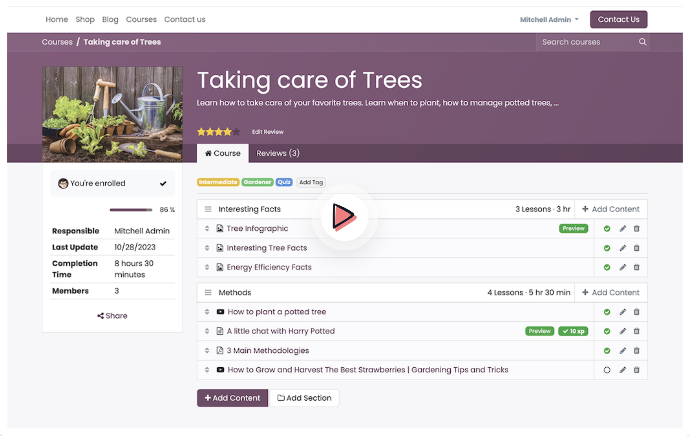
Task: Add content to the Methods section
Action: 611,293
